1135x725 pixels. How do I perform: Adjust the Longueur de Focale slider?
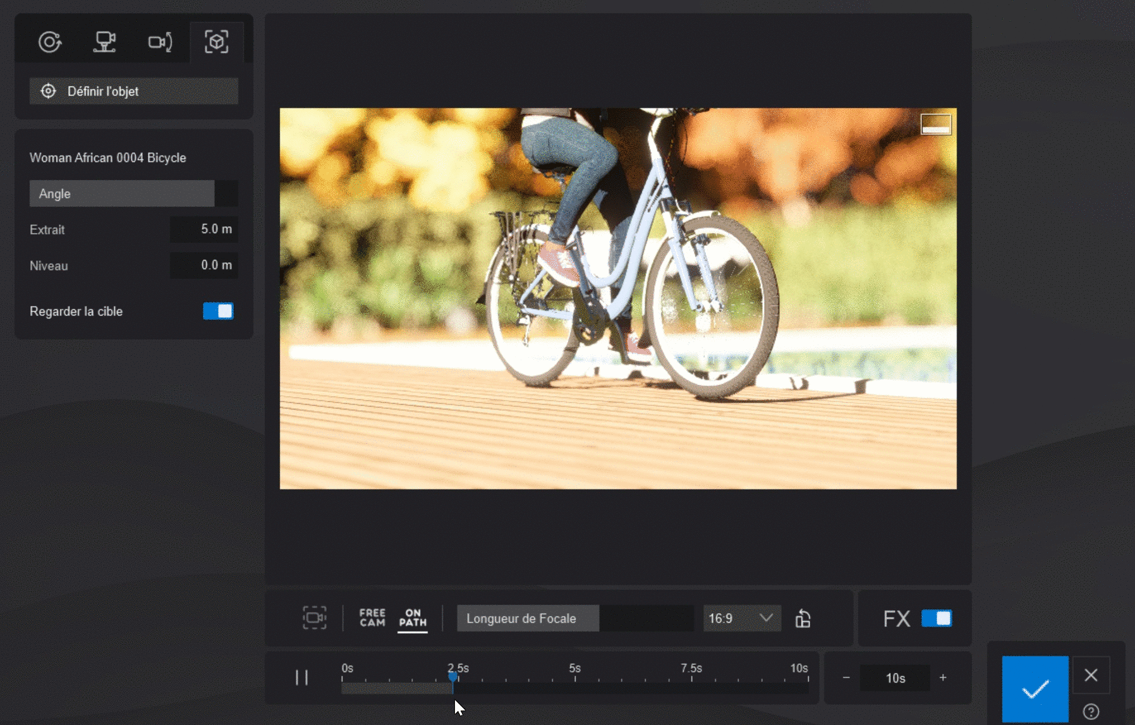click(575, 618)
